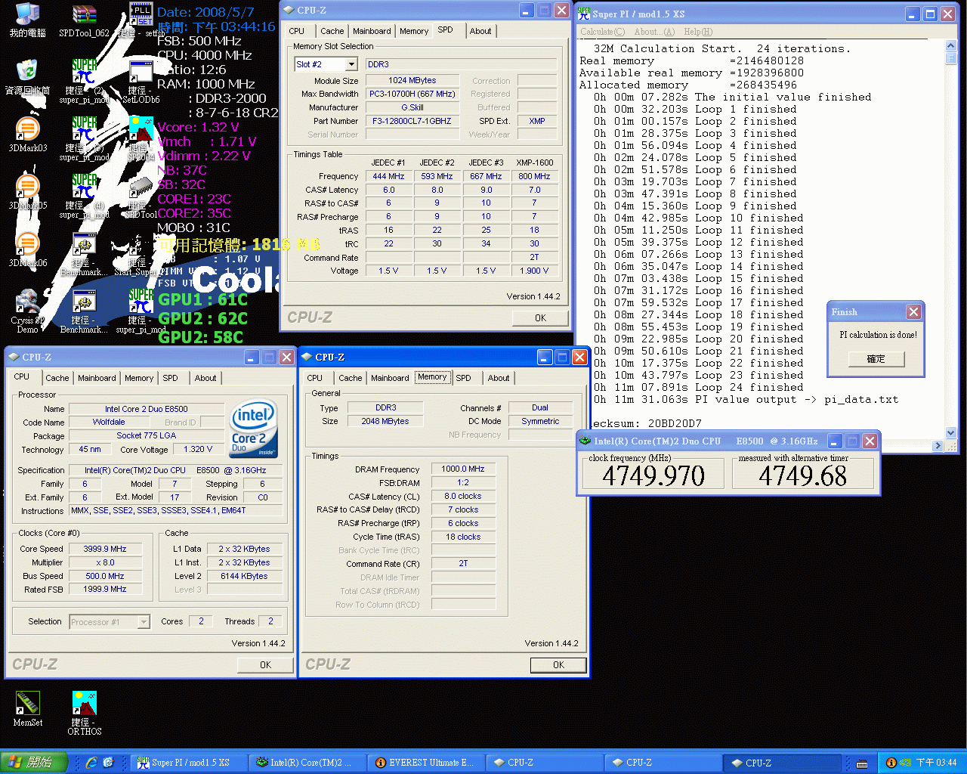Click the alternative timer 4749.68 field
This screenshot has height=774, width=967.
tap(803, 475)
